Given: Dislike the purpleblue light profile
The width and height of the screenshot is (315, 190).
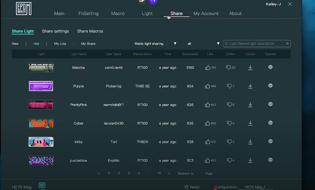Looking at the screenshot, I should click(x=229, y=160).
